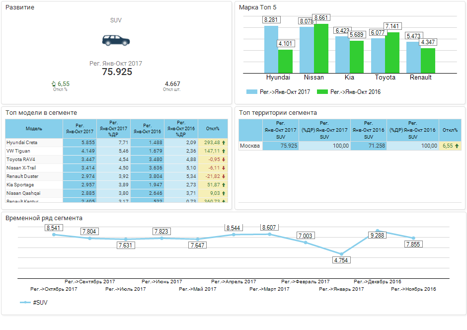Click the green up arrow in Hyundai Creta row
This screenshot has height=330, width=467.
224,143
